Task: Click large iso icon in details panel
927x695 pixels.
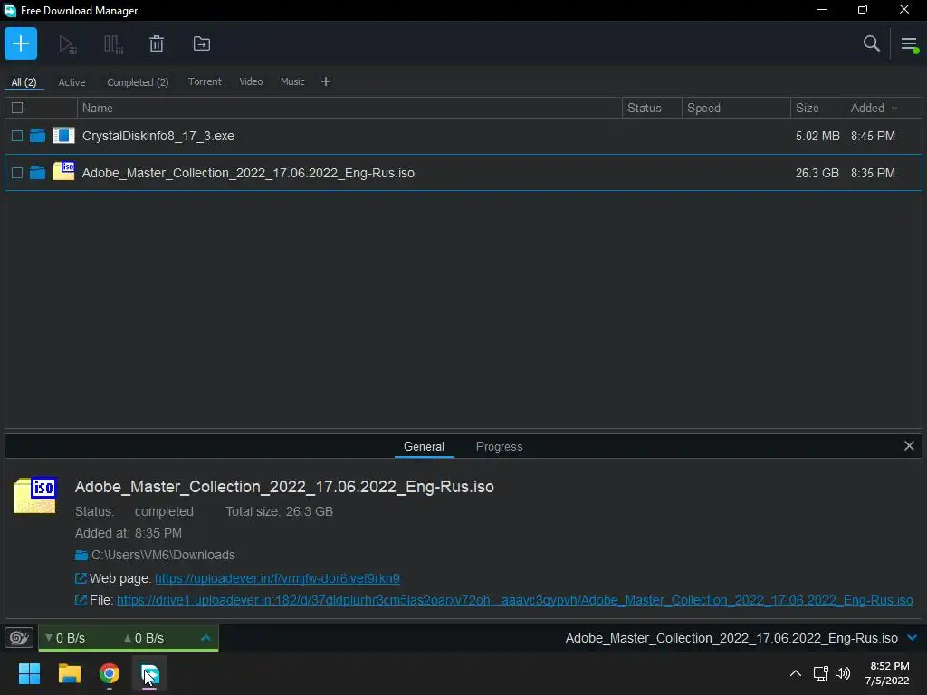Action: (x=35, y=495)
